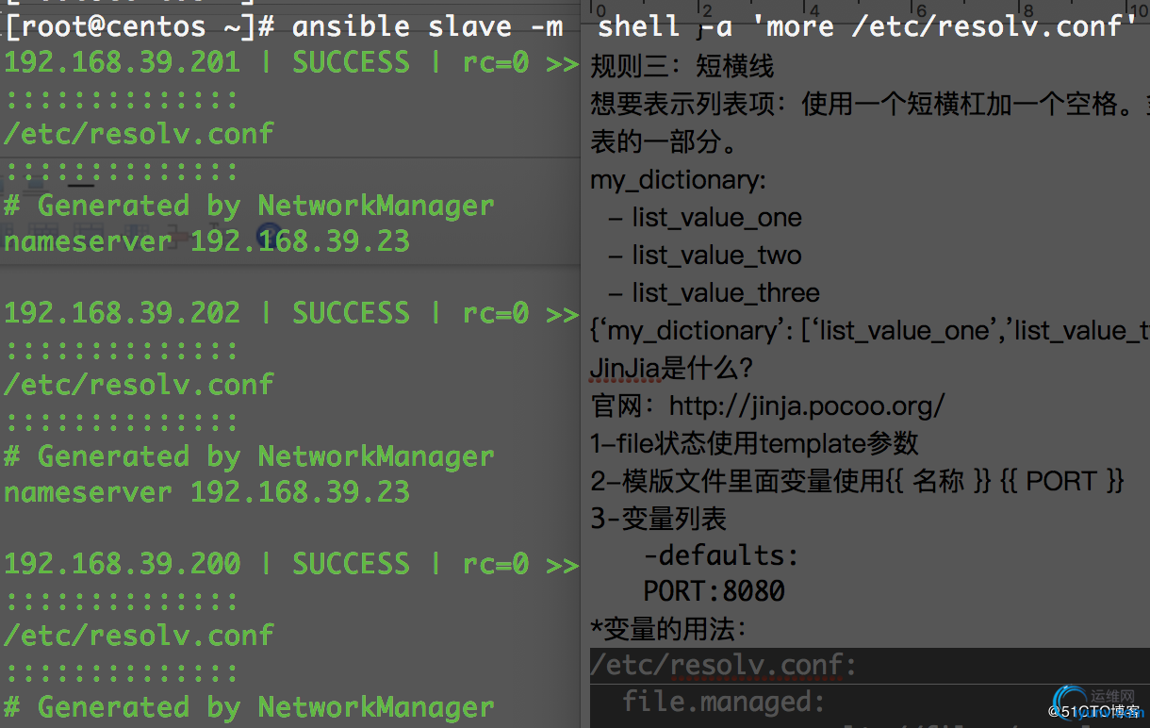This screenshot has width=1150, height=728.
Task: Open the jinja.pocoo.org website link
Action: coord(806,405)
